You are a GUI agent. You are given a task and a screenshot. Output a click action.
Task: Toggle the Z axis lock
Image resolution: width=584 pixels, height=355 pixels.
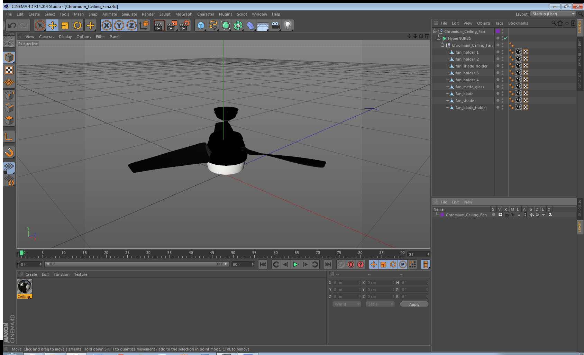point(131,25)
